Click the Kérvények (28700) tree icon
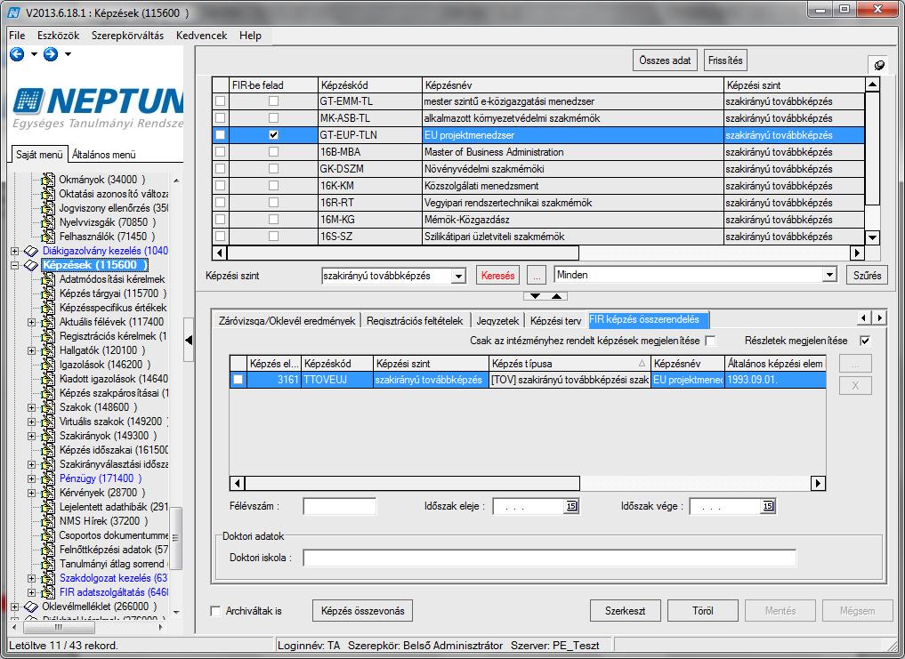 click(48, 493)
